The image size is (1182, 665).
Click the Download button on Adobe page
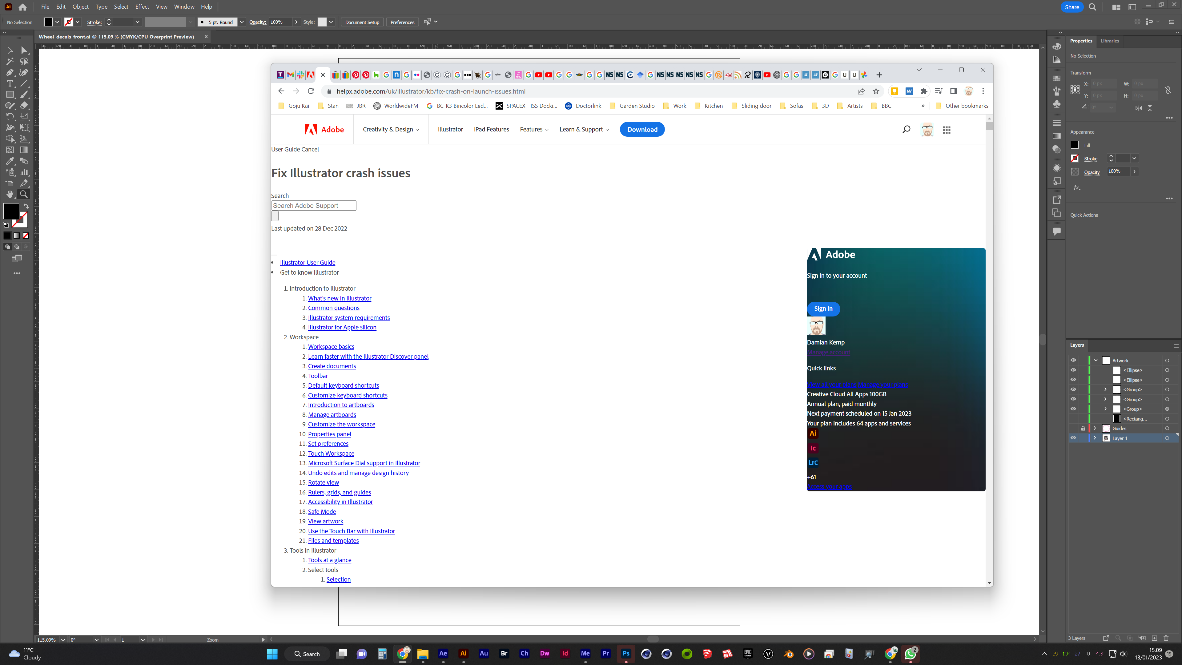click(642, 129)
